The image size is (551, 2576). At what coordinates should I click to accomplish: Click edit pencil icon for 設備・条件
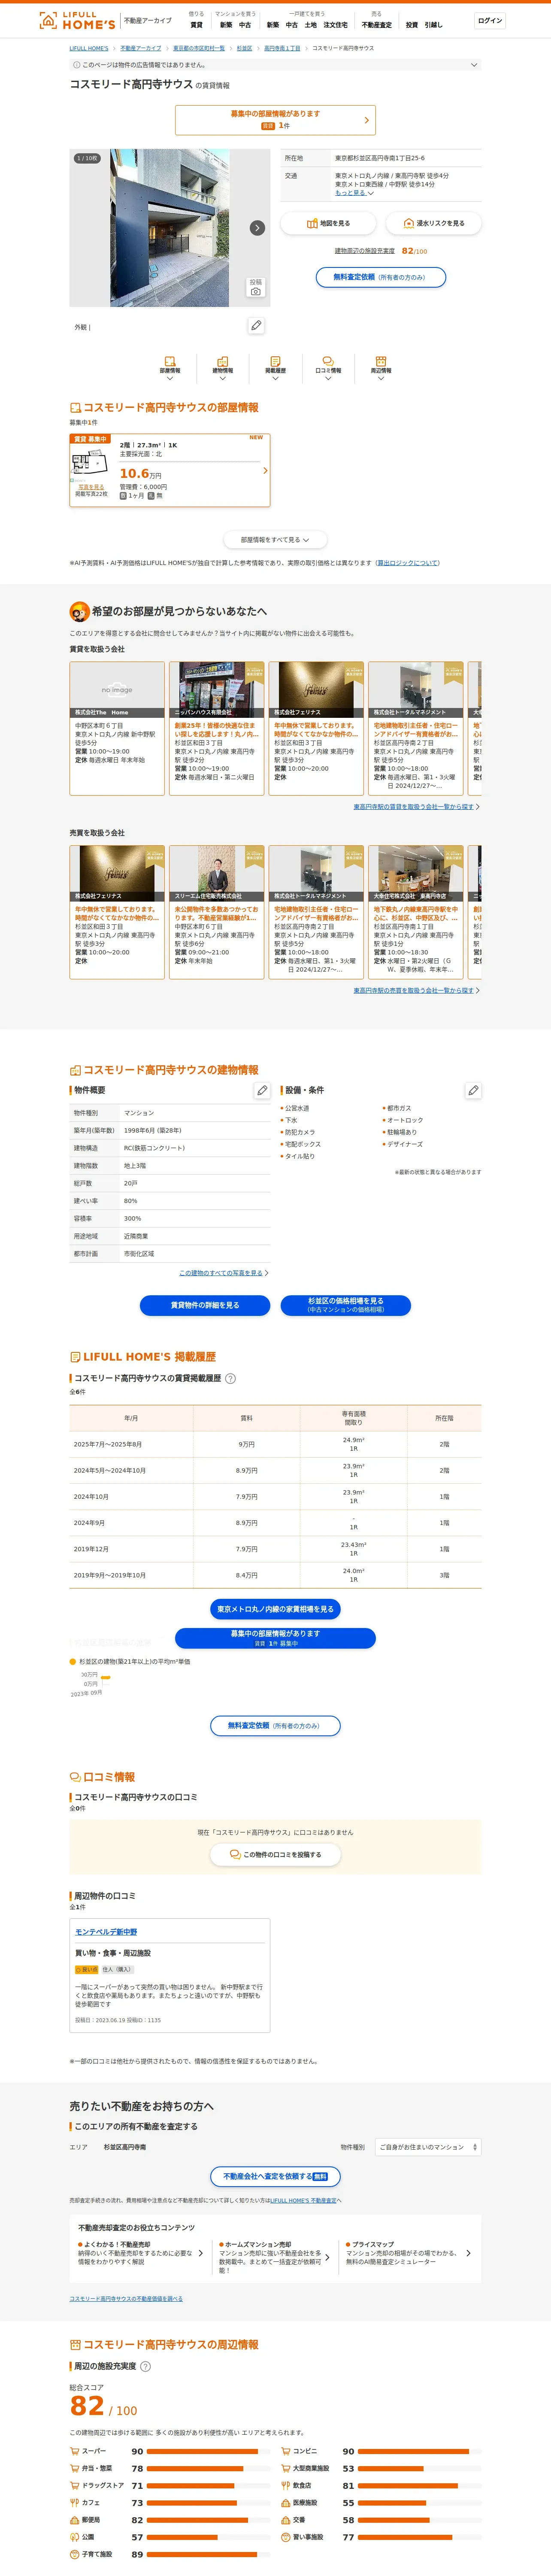point(473,1090)
